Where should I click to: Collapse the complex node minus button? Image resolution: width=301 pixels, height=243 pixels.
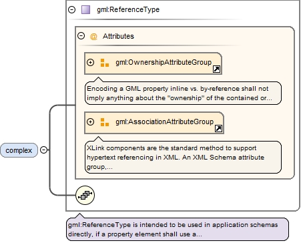(44, 150)
